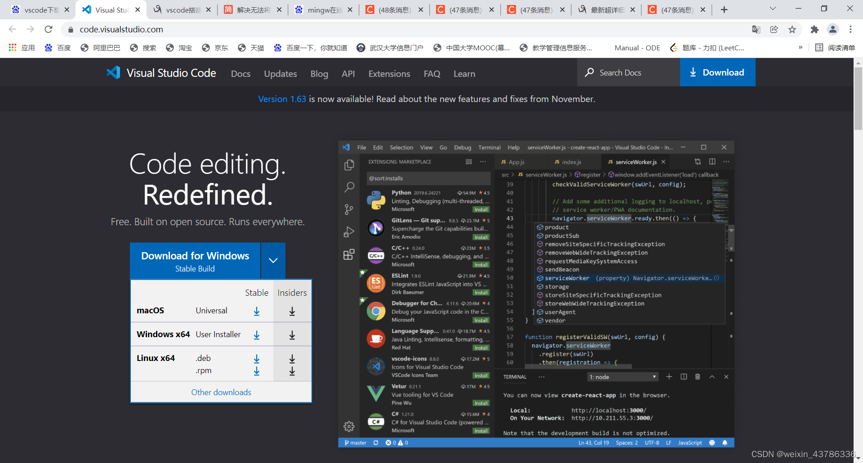The height and width of the screenshot is (463, 863).
Task: Open the FAQ navigation item
Action: click(x=432, y=74)
